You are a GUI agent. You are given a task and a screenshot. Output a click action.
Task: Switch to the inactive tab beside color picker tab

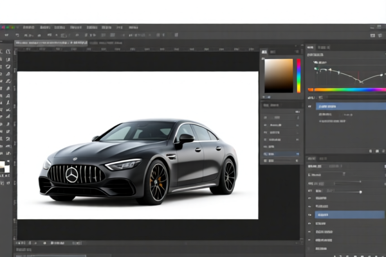pos(273,52)
